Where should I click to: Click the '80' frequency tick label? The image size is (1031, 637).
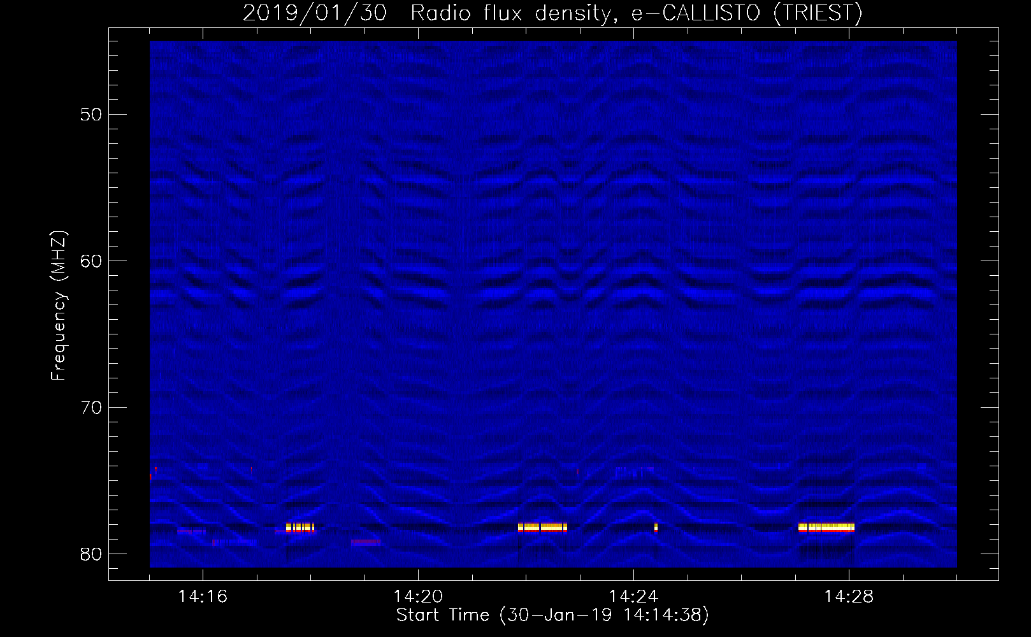coord(91,554)
